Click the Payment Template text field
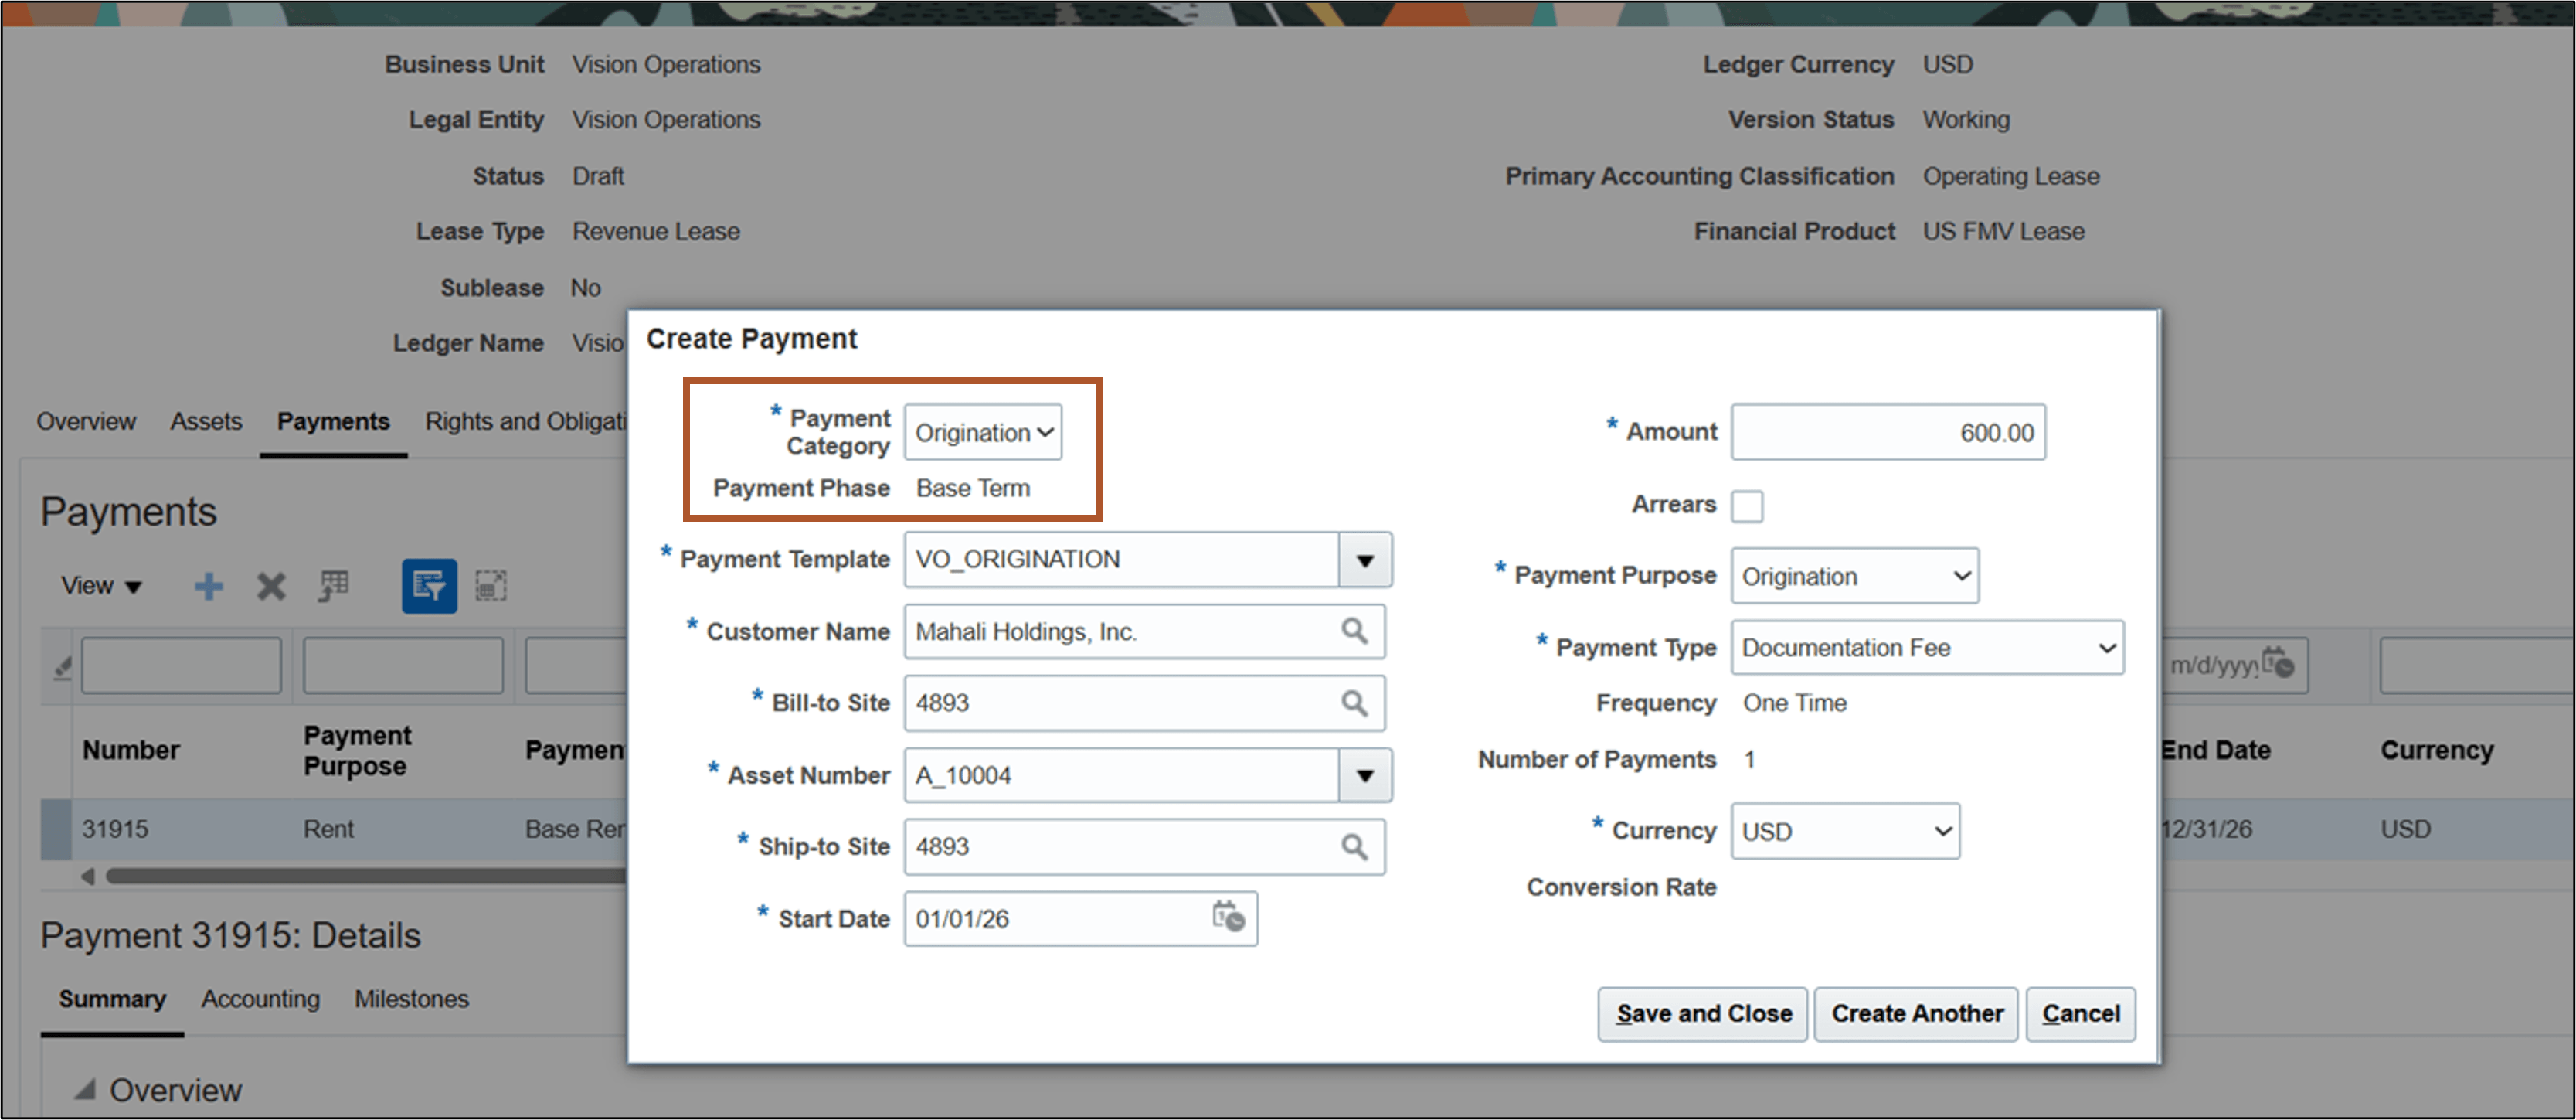Screen dimensions: 2576x1120 tap(1122, 560)
